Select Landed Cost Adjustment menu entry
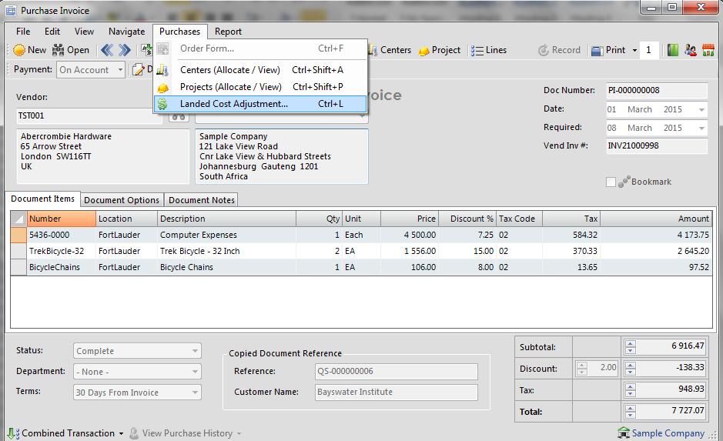723x441 pixels. click(234, 104)
